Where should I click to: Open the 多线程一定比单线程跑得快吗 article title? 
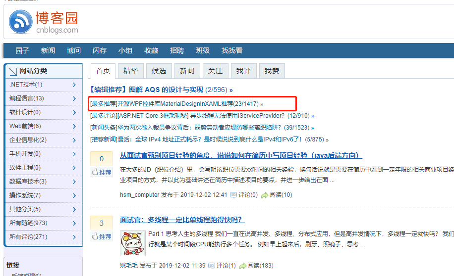(182, 220)
